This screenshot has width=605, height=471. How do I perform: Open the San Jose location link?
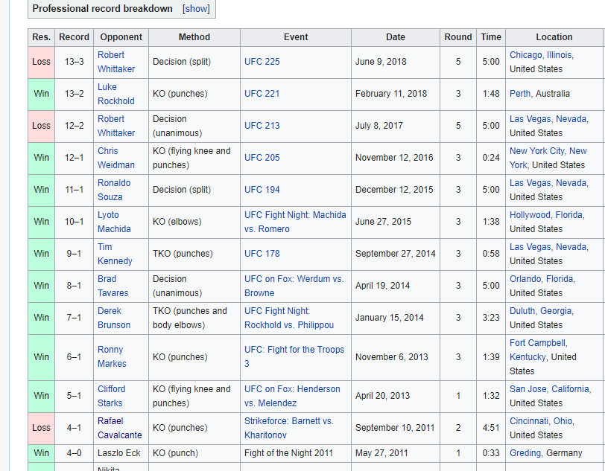click(528, 389)
